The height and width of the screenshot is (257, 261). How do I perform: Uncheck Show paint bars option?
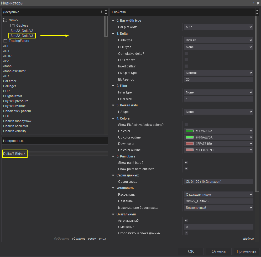point(186,163)
